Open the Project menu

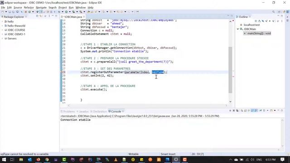[x=63, y=8]
